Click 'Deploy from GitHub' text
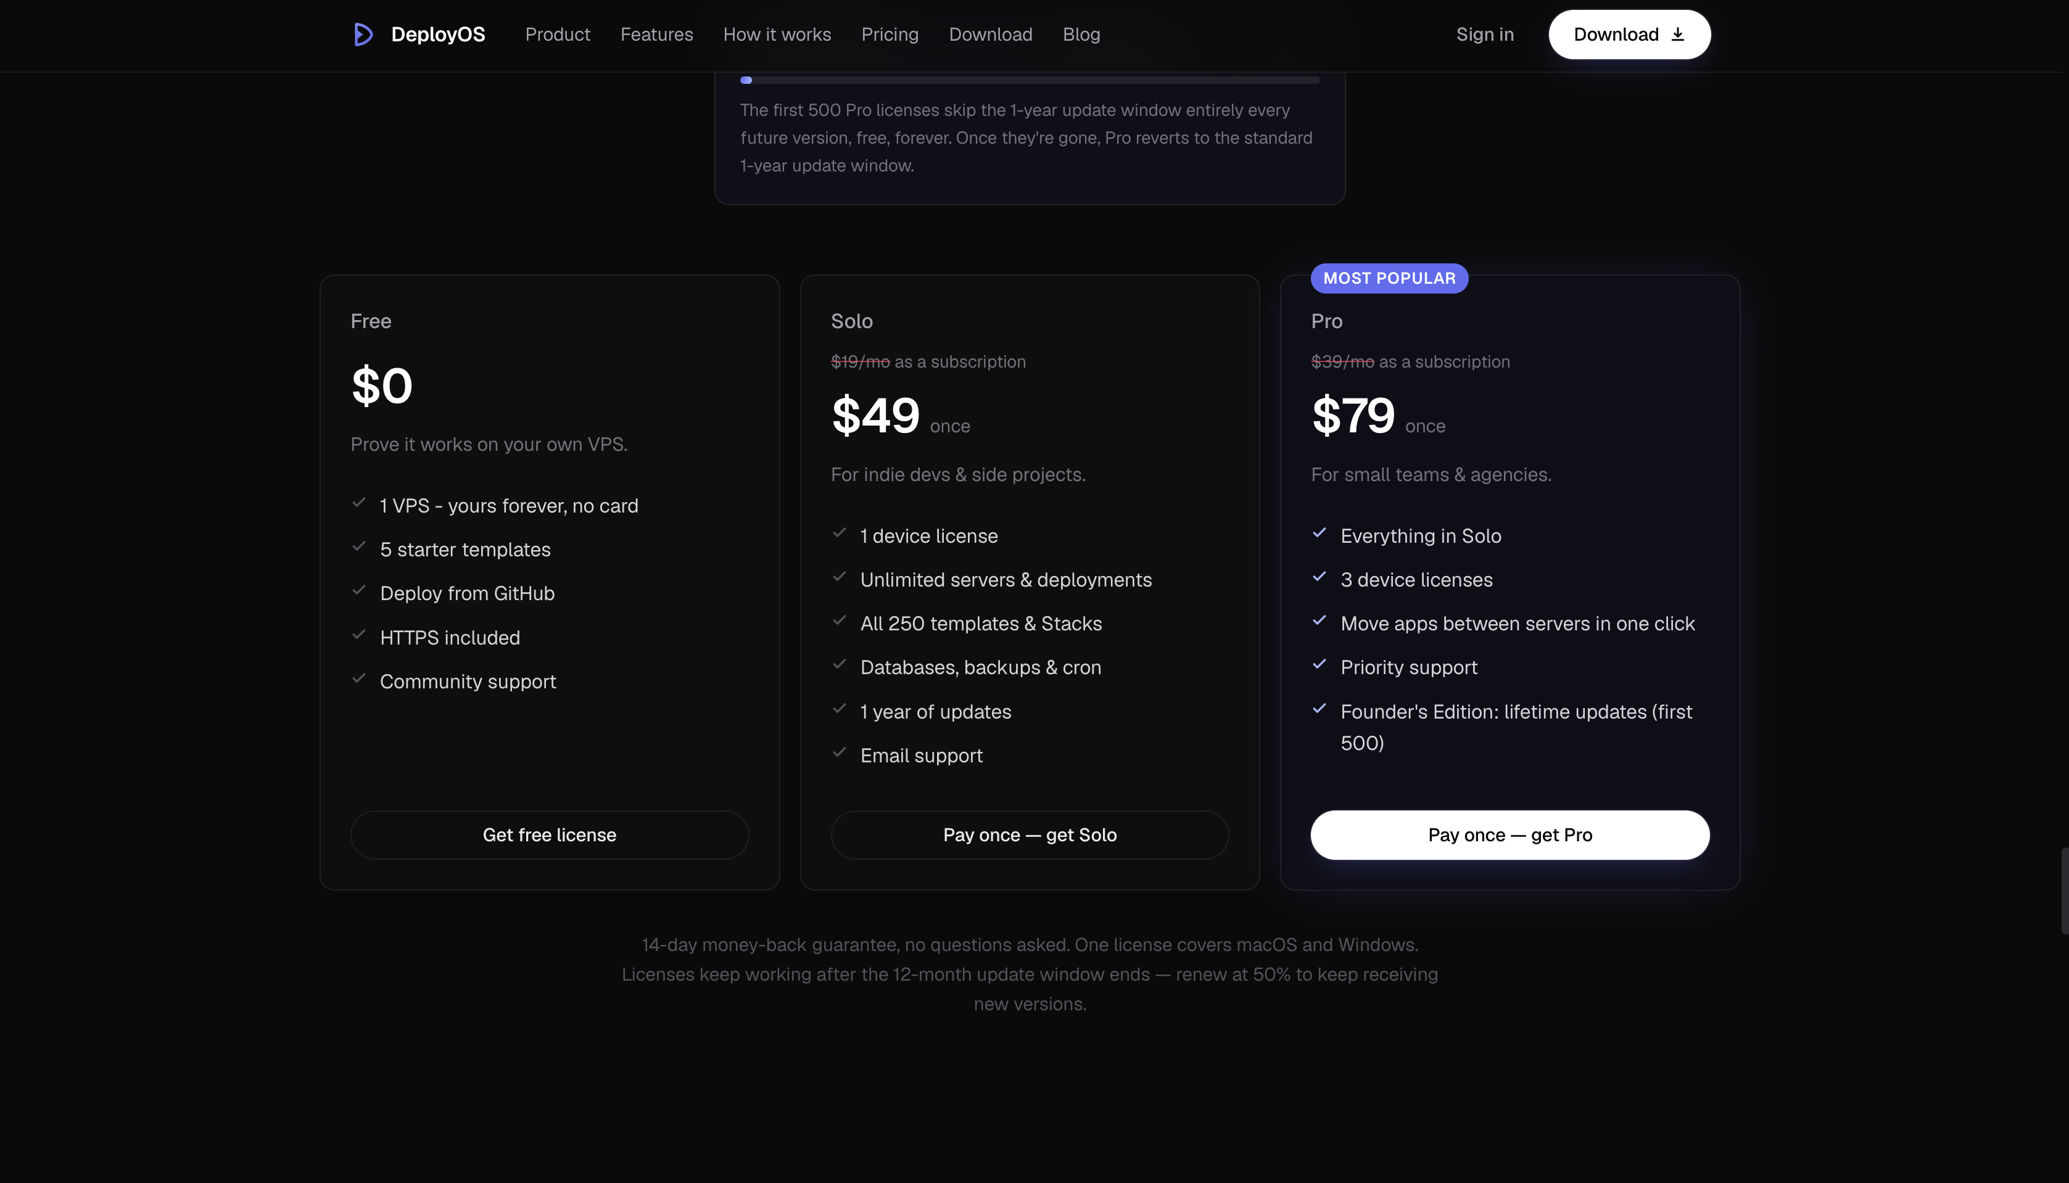2069x1183 pixels. 467,593
